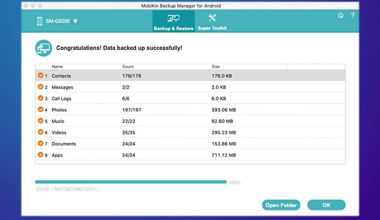Click the 176.0 KB size value

coord(222,76)
